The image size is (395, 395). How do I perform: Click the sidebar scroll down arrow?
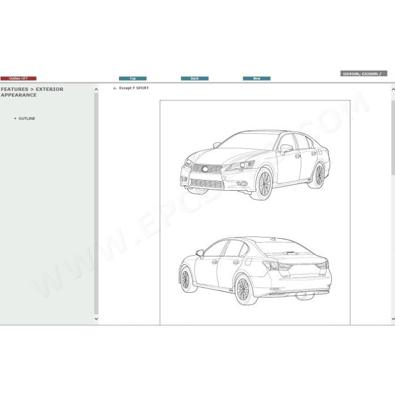click(x=96, y=318)
